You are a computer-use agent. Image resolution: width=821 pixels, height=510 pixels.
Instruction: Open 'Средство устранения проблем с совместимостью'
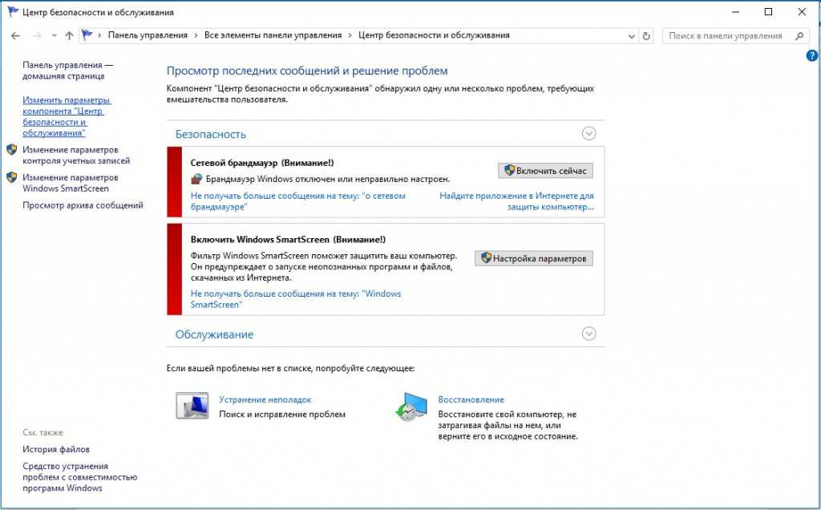pyautogui.click(x=79, y=477)
